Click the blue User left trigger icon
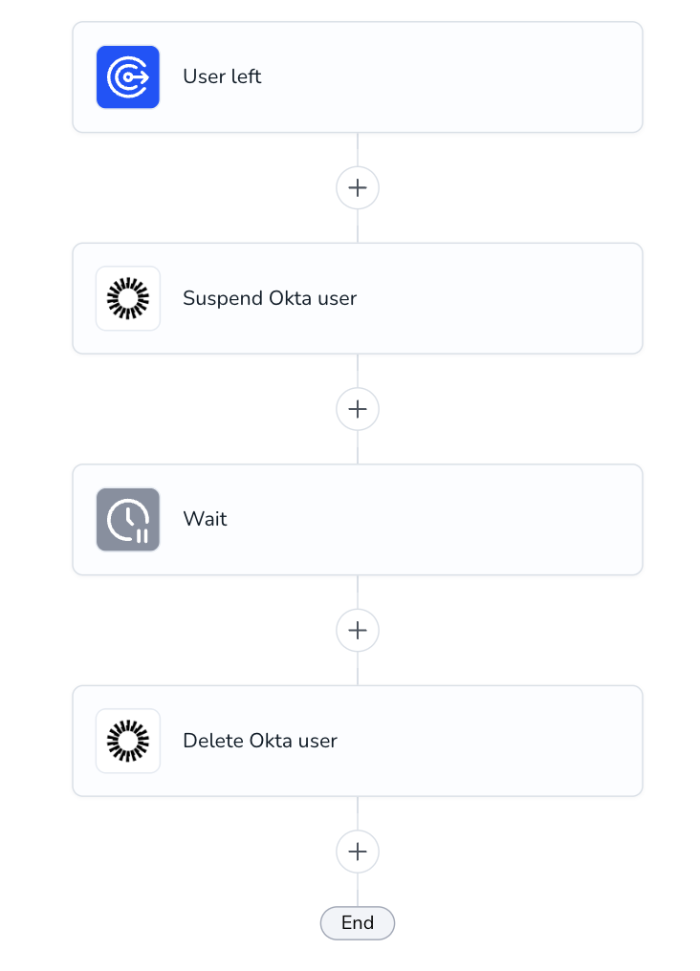700x971 pixels. tap(127, 76)
